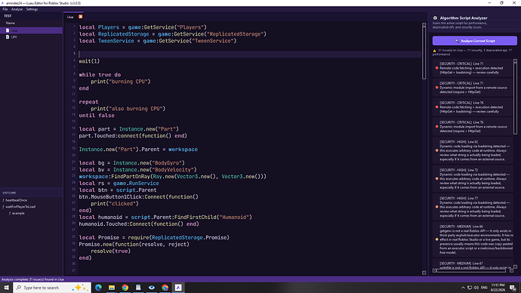Click line number 16 in gutter

point(73,128)
